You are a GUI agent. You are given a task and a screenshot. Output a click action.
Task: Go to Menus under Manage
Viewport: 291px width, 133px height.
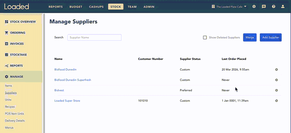coord(9,128)
